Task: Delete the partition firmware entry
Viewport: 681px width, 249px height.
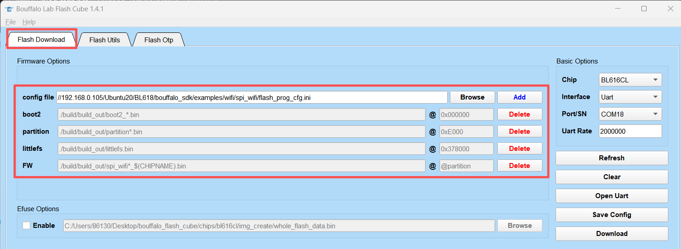Action: tap(520, 131)
